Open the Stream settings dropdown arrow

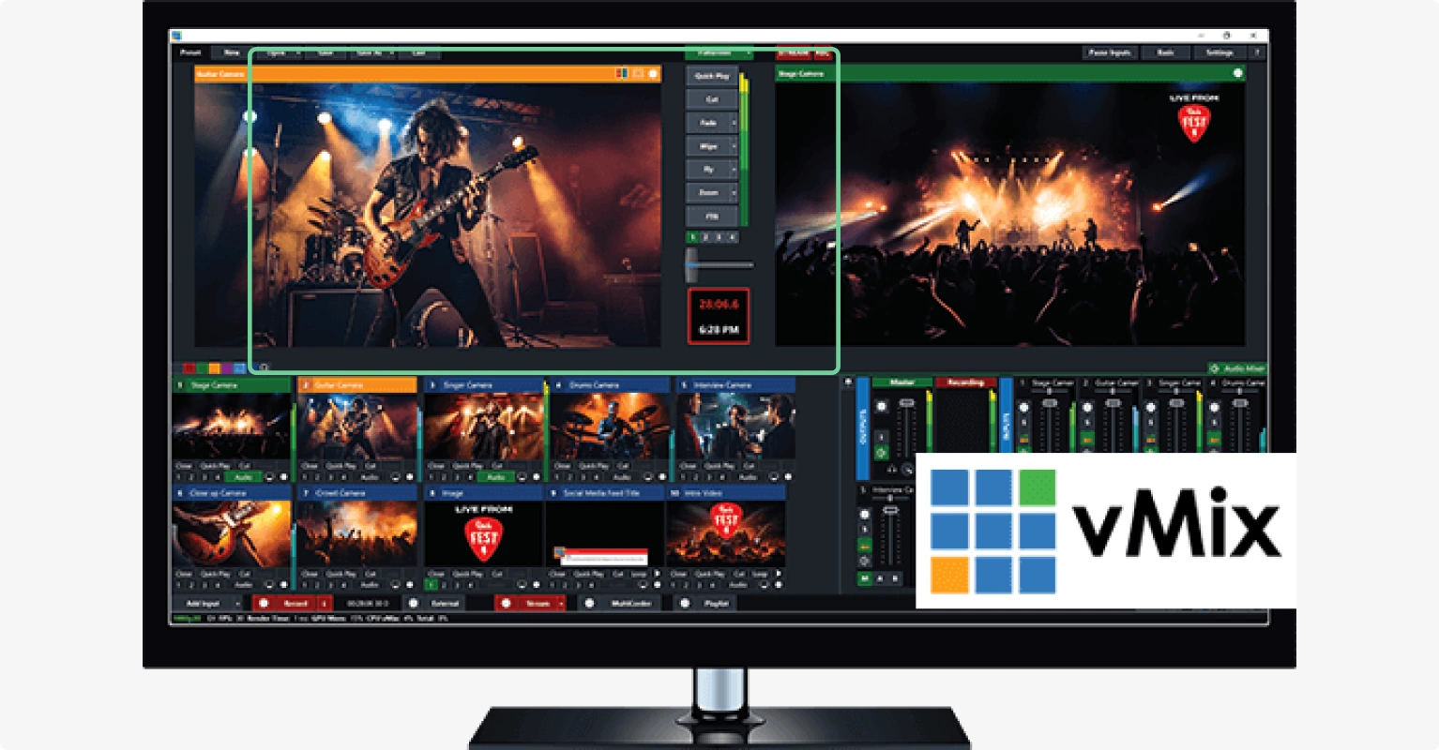562,604
